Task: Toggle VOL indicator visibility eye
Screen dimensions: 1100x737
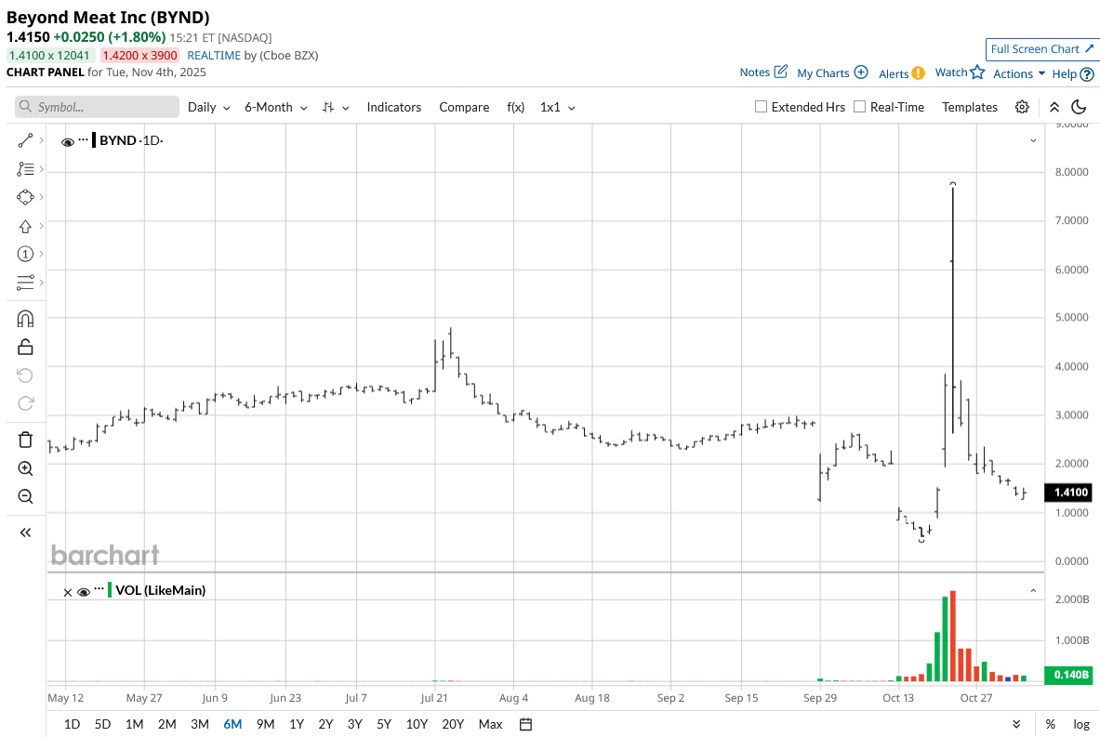Action: [84, 592]
